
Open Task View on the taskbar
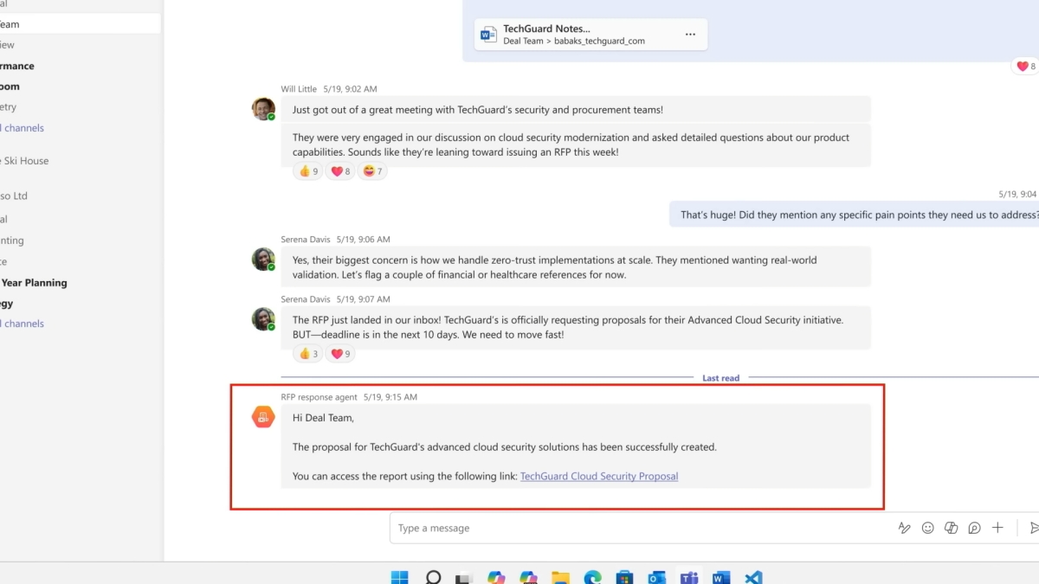[464, 577]
